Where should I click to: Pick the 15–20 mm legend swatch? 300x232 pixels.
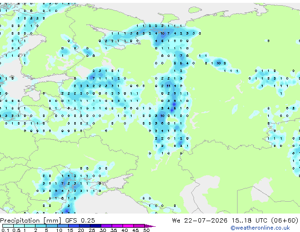[x=73, y=226]
